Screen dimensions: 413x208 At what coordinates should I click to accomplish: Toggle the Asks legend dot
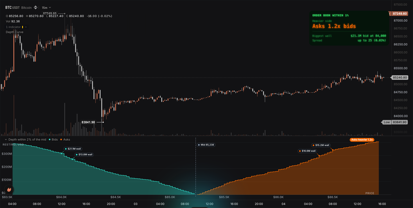[61, 139]
